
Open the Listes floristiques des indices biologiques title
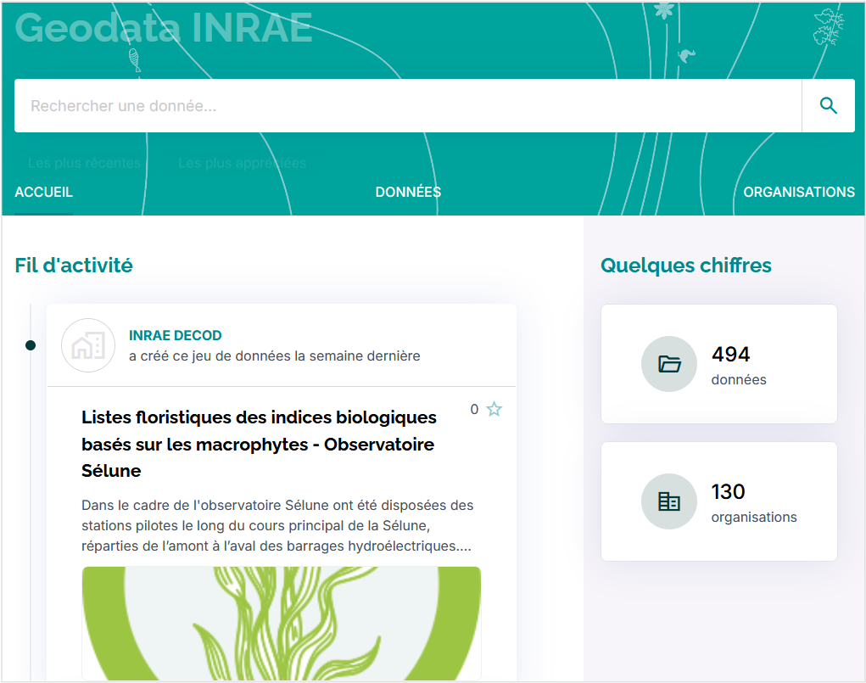pyautogui.click(x=259, y=444)
